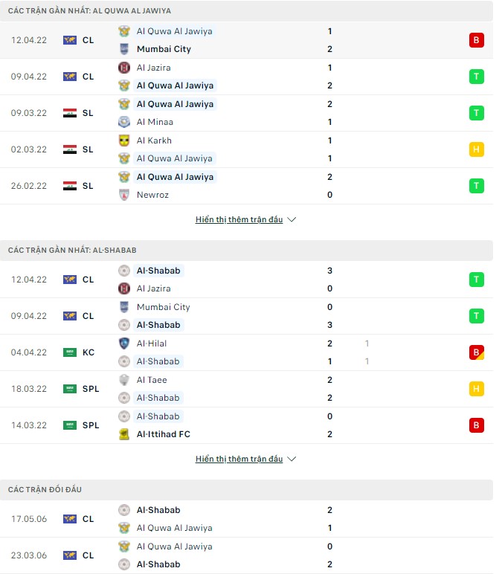Screen dimensions: 502x574
Task: Expand more Al Quwa Al Jawiya matches chevron
Action: [292, 220]
